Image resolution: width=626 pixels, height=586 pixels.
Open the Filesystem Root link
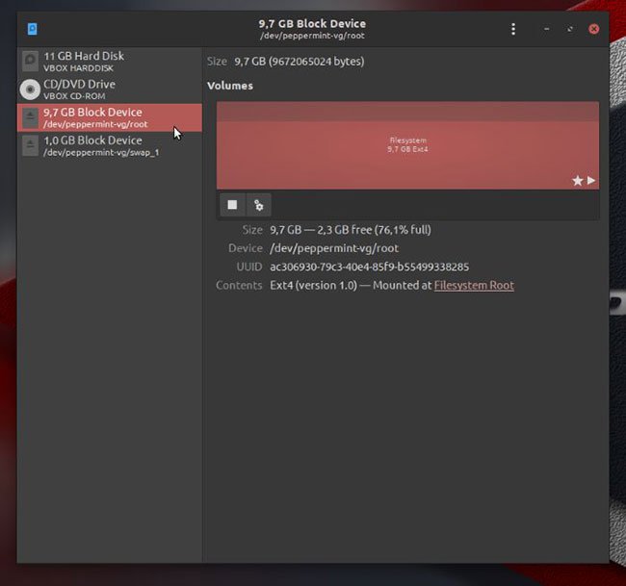pyautogui.click(x=474, y=285)
